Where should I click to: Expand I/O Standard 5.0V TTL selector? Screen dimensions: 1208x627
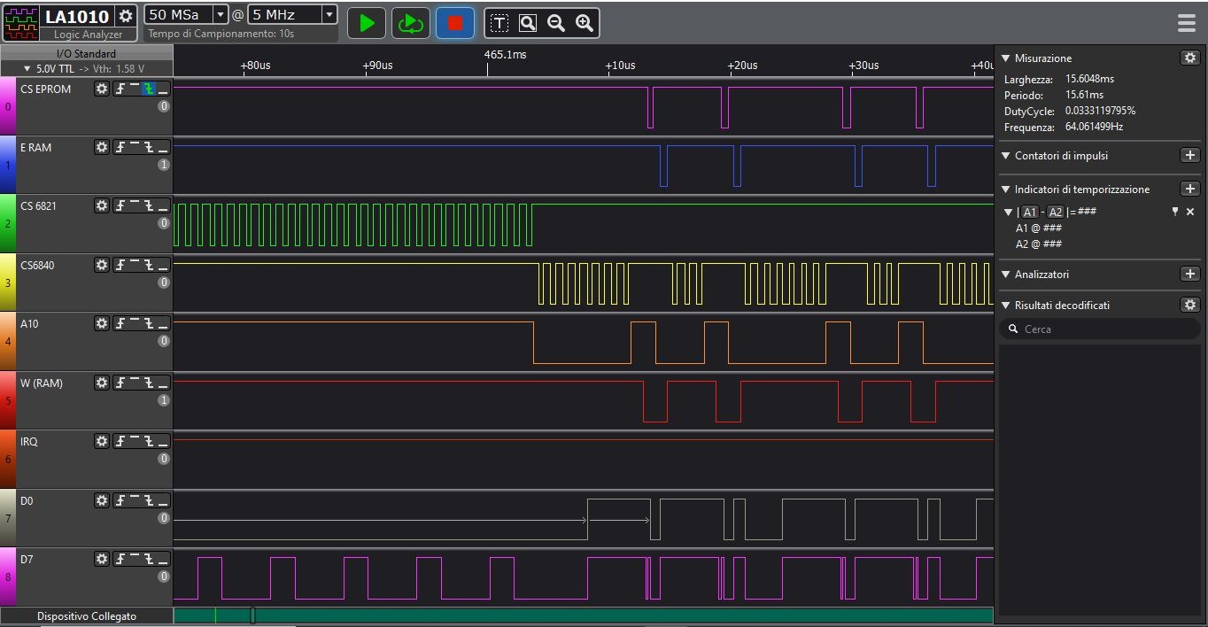(87, 68)
